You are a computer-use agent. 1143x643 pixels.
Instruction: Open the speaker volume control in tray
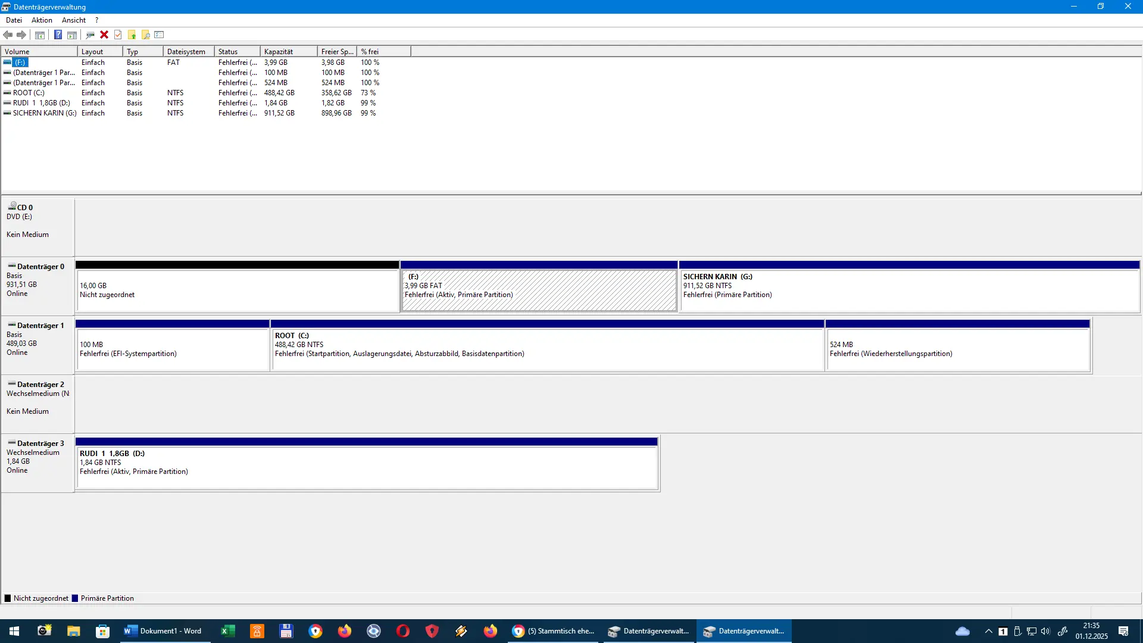1045,632
